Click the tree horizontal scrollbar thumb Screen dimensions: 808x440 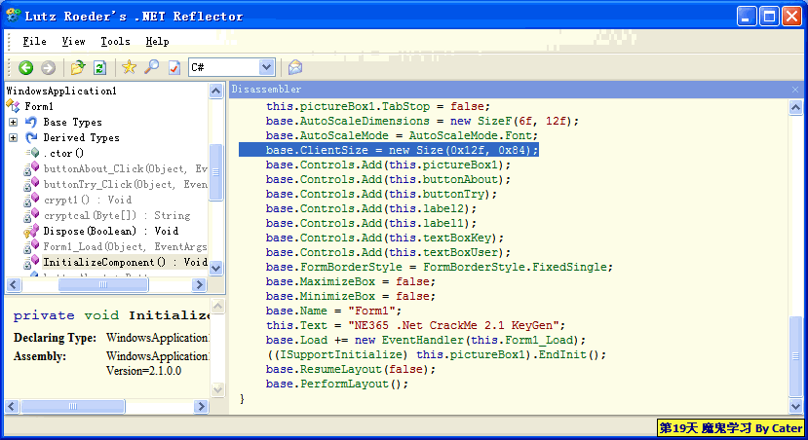(x=103, y=284)
